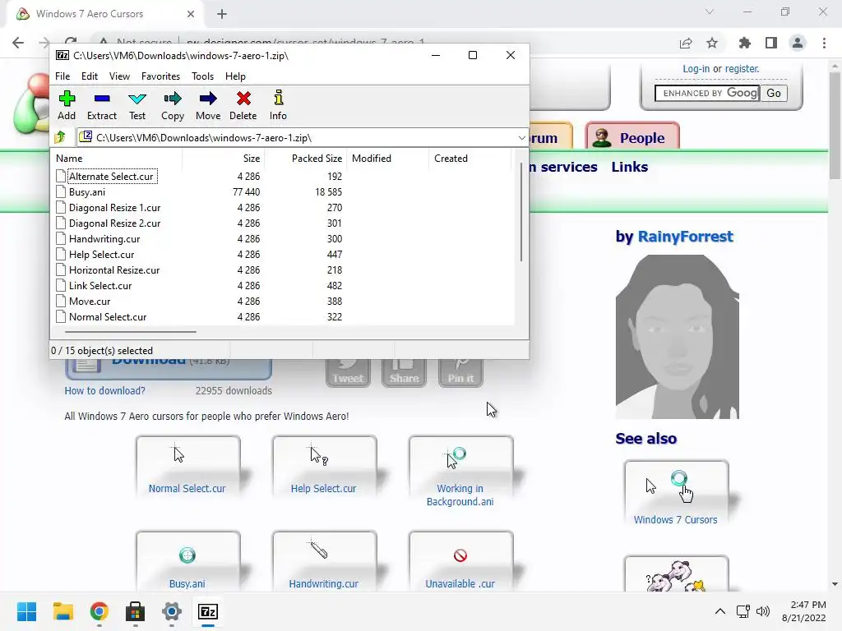Open RainyForrest author profile link
The width and height of the screenshot is (842, 631).
685,237
